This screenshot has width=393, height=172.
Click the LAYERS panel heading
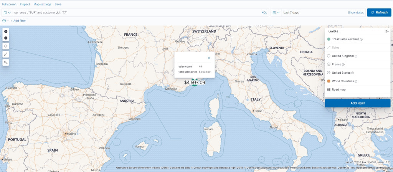333,31
